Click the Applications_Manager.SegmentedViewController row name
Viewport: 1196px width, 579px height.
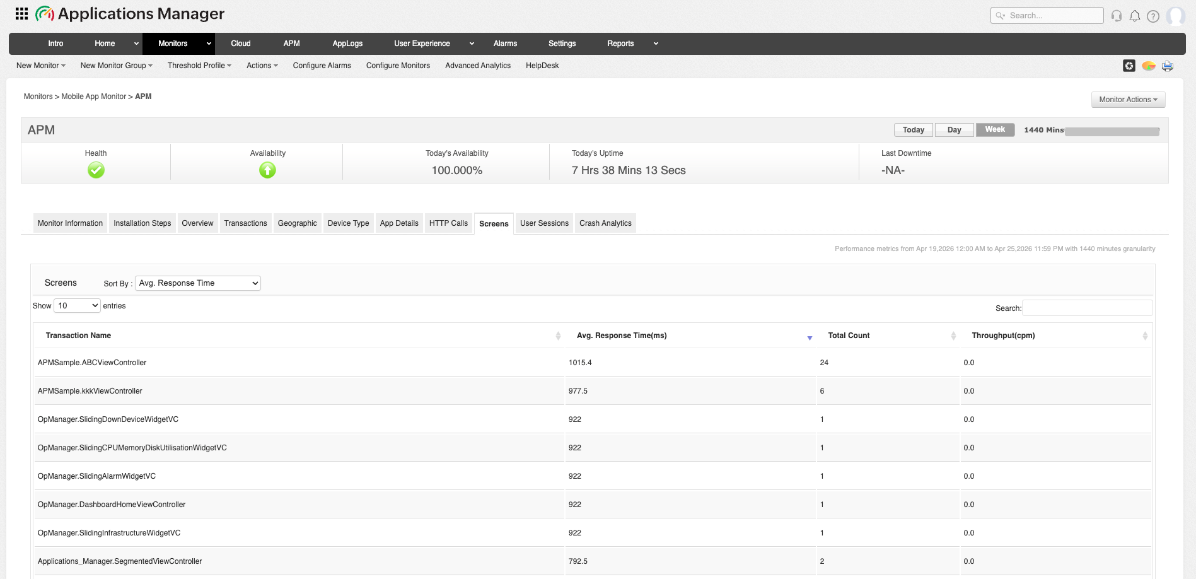(120, 561)
